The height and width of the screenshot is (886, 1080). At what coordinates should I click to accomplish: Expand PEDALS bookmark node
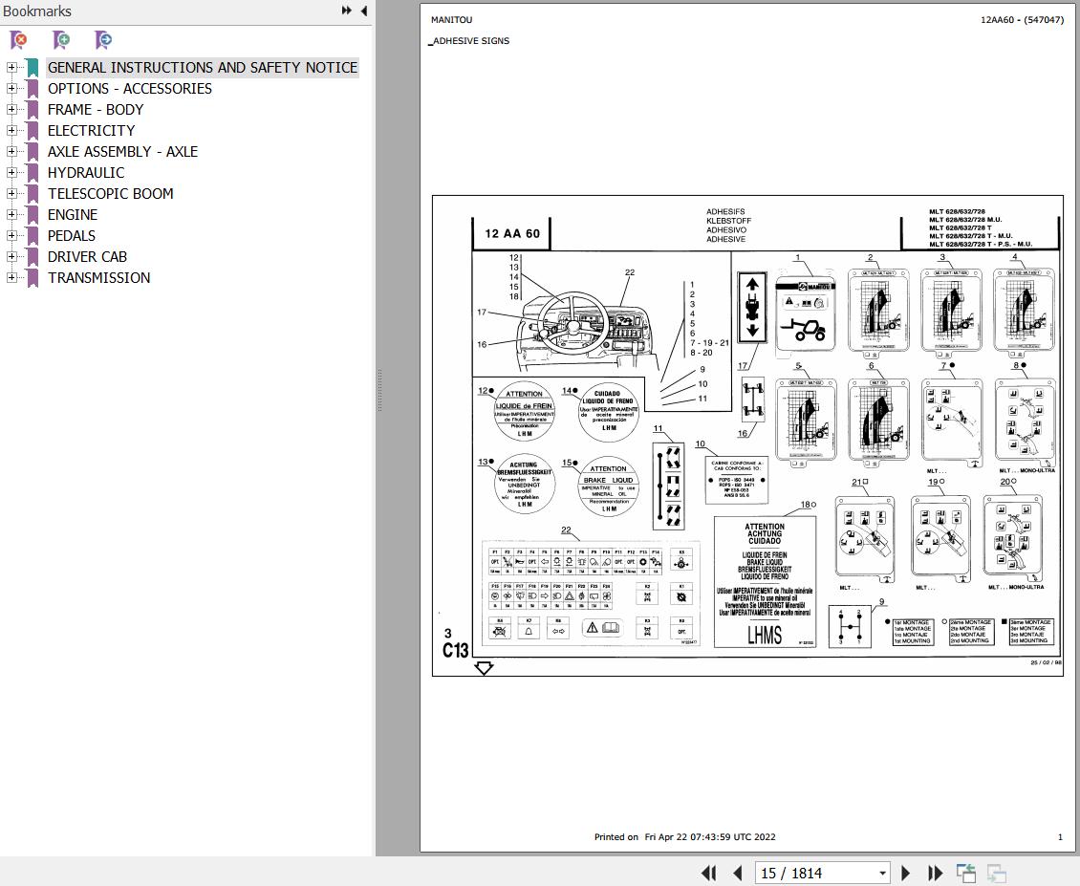(11, 236)
